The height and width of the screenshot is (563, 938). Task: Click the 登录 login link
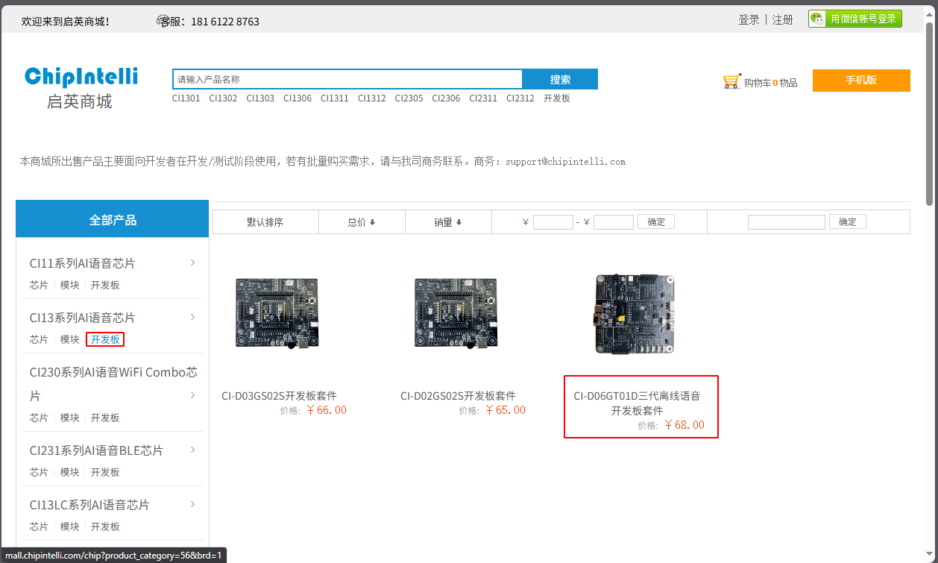tap(749, 20)
